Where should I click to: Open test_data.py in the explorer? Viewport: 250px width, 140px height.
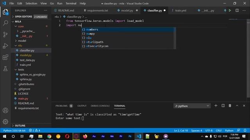pyautogui.click(x=31, y=60)
